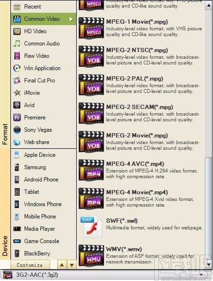Image resolution: width=213 pixels, height=281 pixels.
Task: Open the Apple Device category
Action: point(44,155)
